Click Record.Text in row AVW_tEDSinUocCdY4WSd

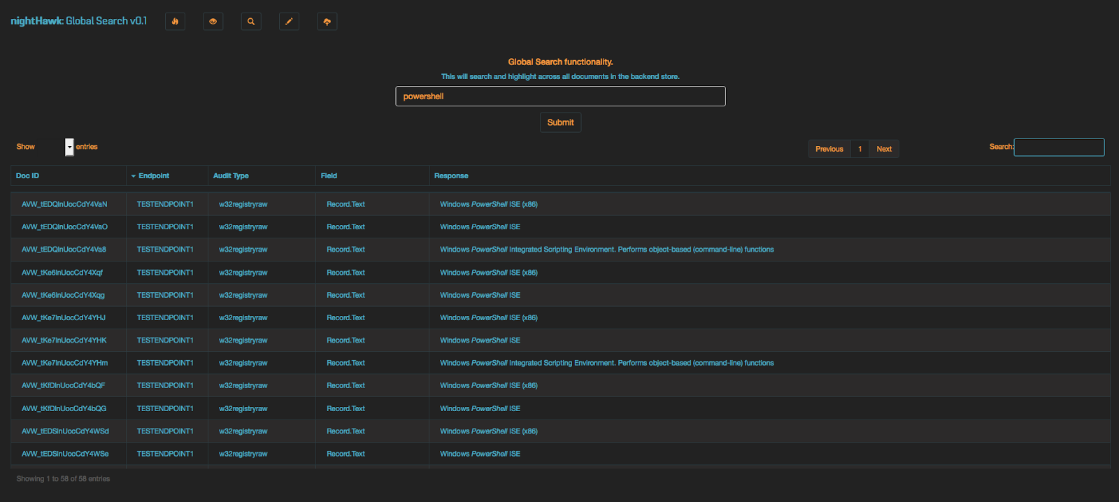pos(345,431)
